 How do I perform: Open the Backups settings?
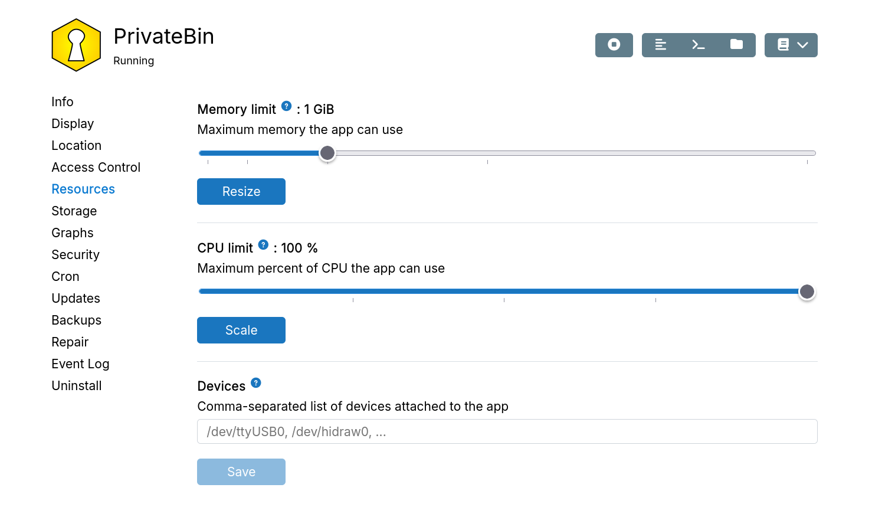(x=76, y=320)
